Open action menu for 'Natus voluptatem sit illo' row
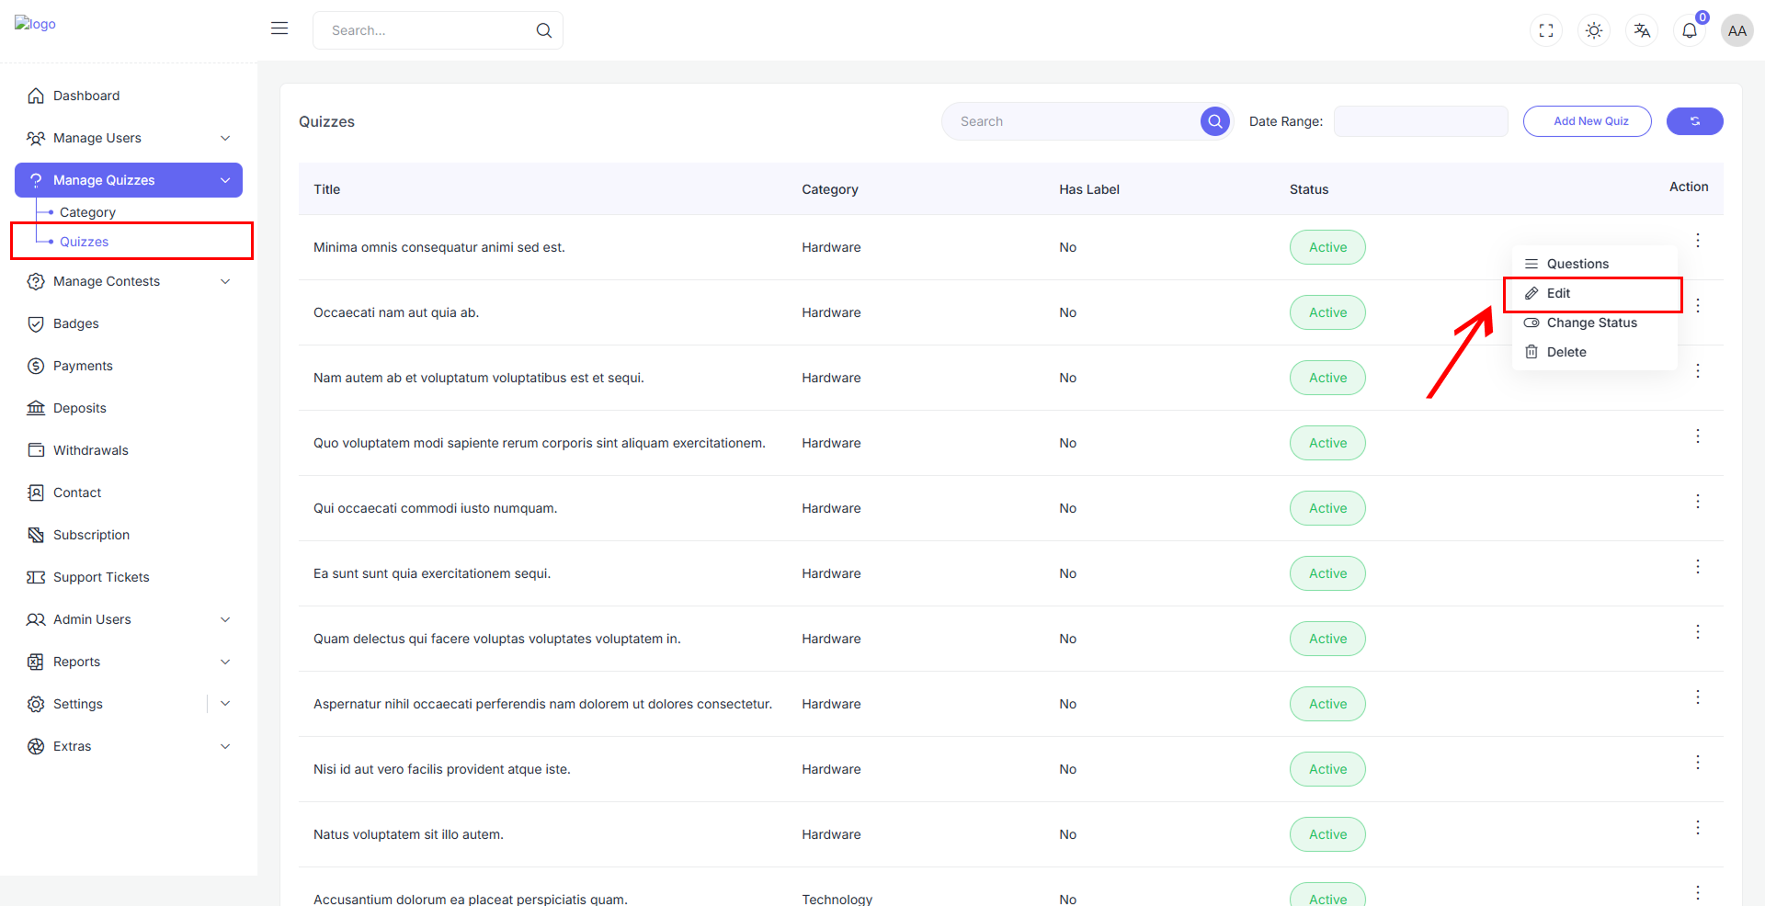 point(1698,827)
